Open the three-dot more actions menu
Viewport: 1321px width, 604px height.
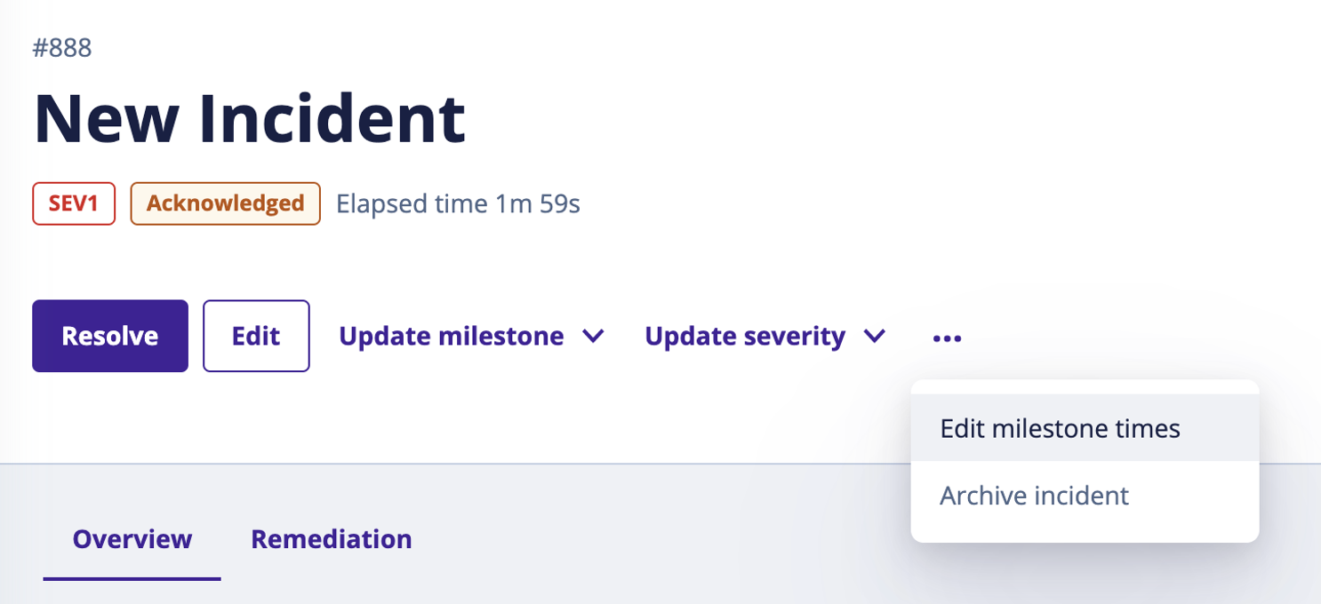click(947, 338)
